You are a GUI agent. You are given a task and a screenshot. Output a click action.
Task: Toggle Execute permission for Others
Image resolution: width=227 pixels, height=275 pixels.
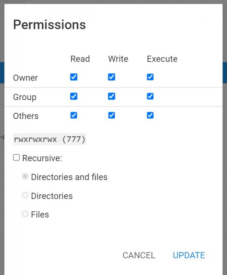pyautogui.click(x=150, y=115)
